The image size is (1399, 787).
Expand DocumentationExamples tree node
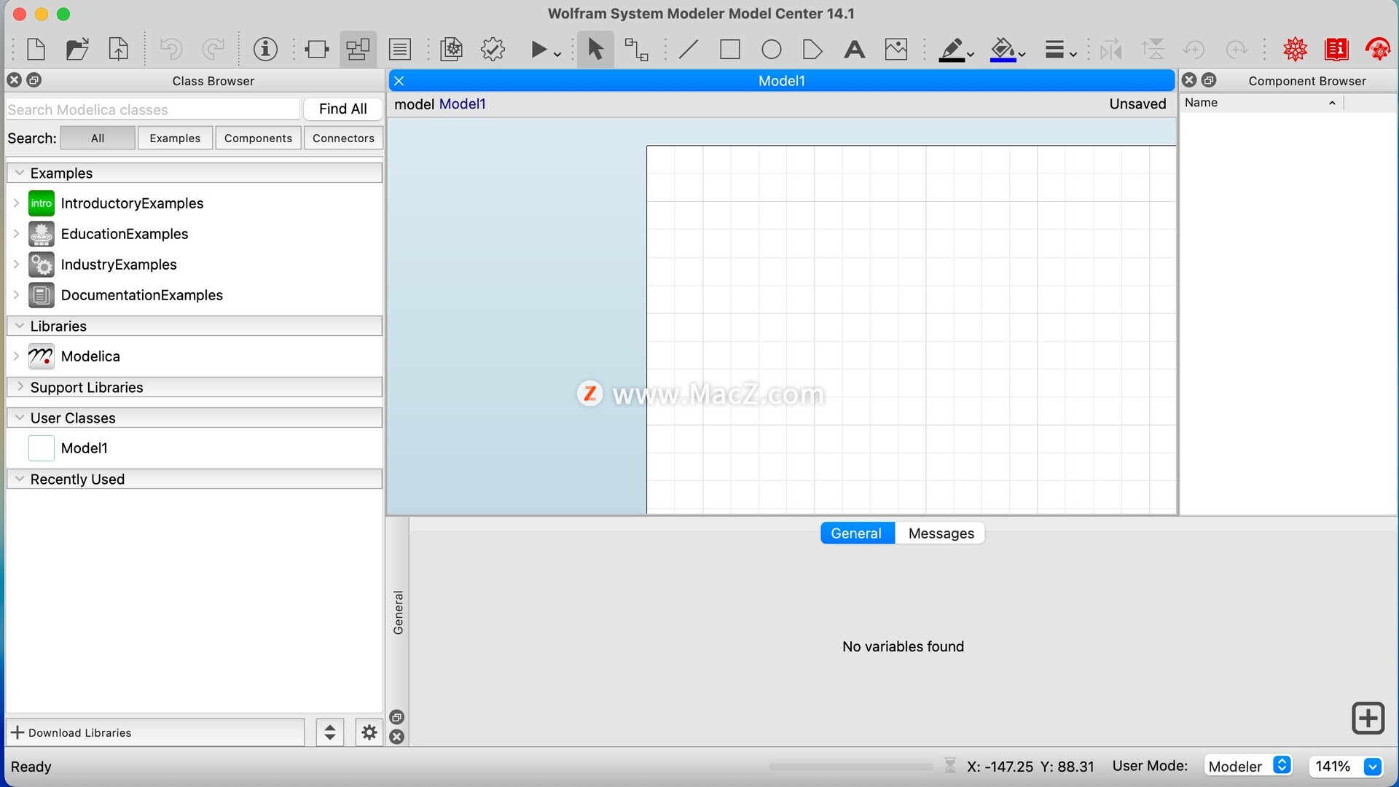coord(16,295)
